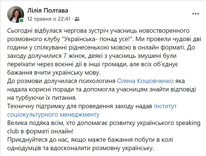The height and width of the screenshot is (156, 206).
Task: Click the phrase Велика подяка всім
Action: click(35, 123)
